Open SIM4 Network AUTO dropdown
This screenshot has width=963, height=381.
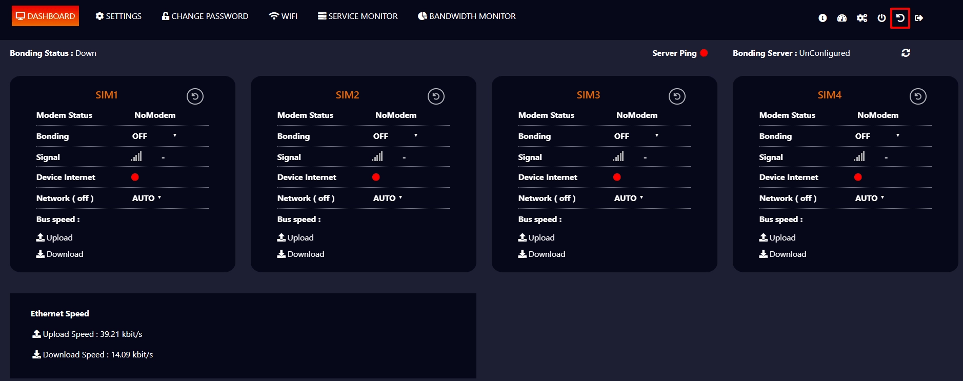(x=870, y=198)
